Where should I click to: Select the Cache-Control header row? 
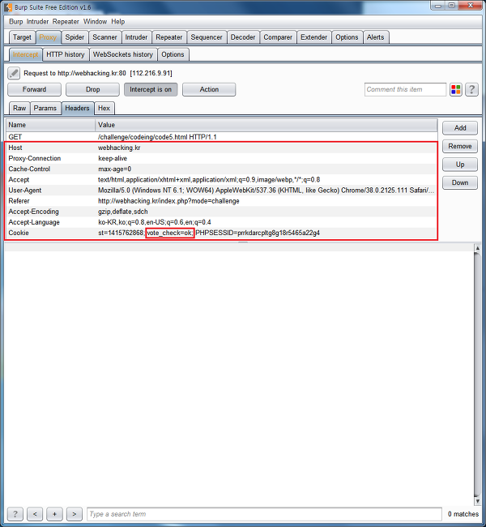[x=222, y=169]
